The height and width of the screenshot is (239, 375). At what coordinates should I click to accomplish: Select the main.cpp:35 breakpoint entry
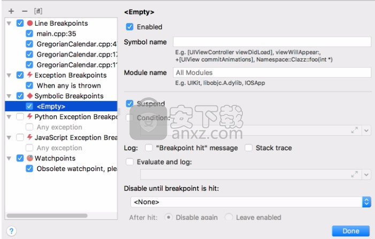click(57, 34)
